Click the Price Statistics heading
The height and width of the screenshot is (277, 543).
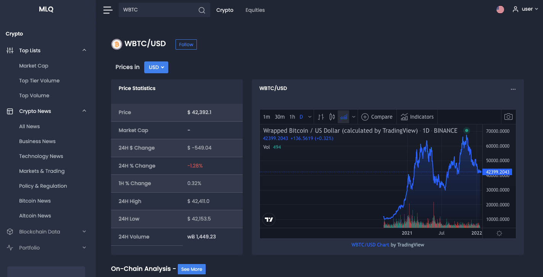137,88
